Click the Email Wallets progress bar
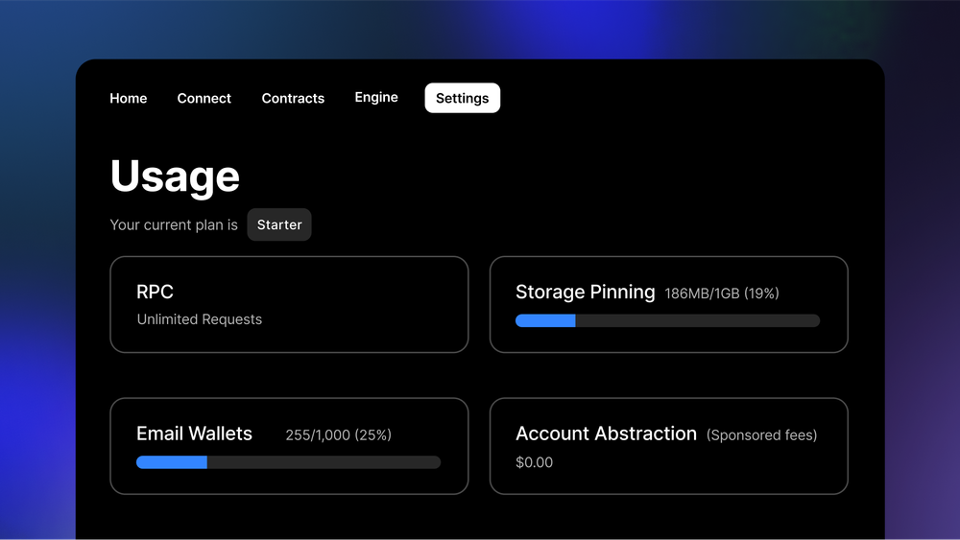960x540 pixels. (288, 462)
